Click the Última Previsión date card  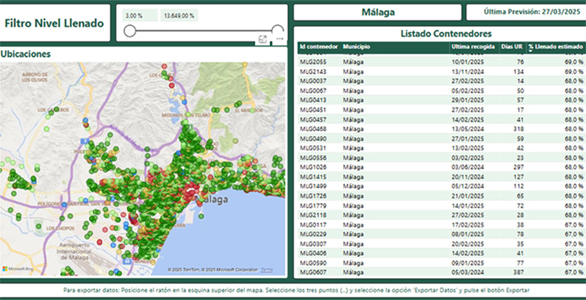527,12
